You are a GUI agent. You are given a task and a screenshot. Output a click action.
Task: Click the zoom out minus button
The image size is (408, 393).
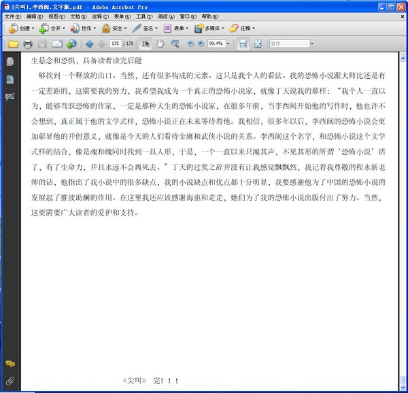[x=190, y=44]
